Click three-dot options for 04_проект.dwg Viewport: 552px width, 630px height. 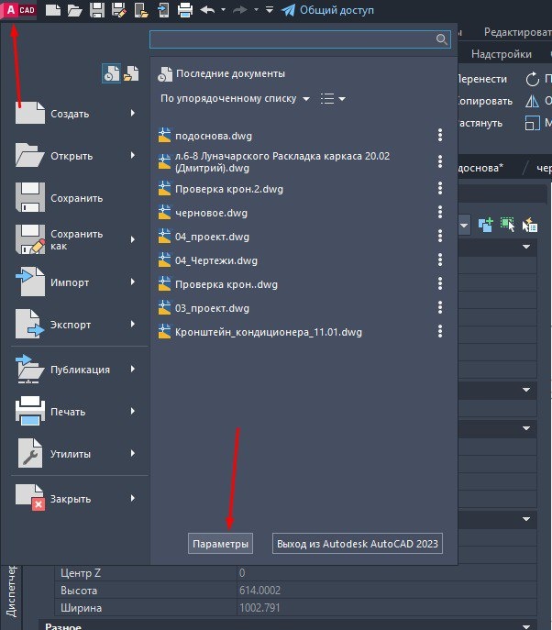440,236
